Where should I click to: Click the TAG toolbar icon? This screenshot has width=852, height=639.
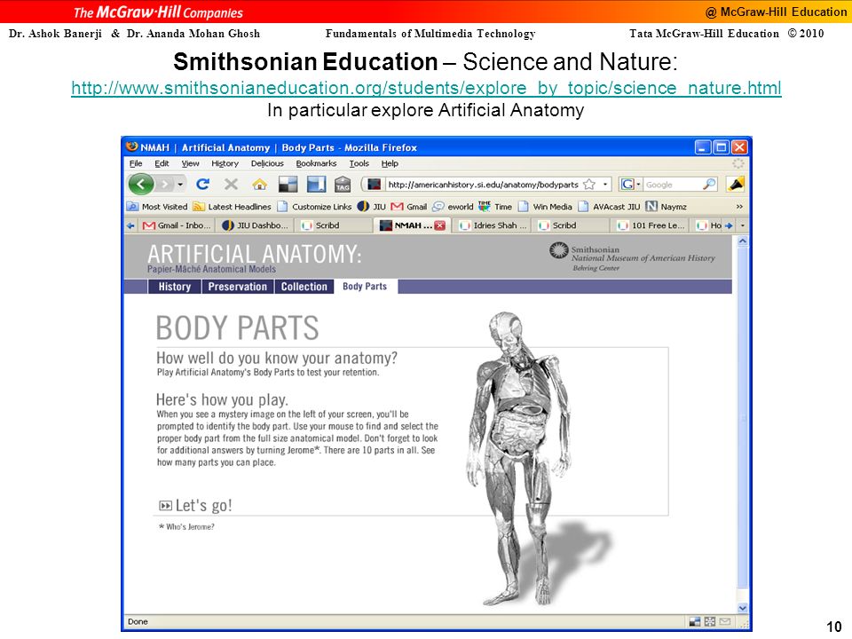tap(343, 185)
